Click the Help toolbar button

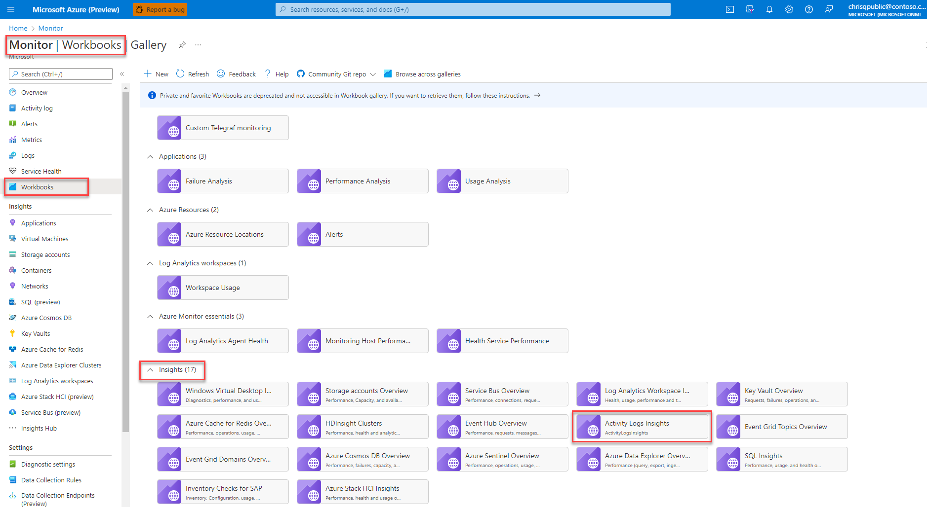click(277, 74)
